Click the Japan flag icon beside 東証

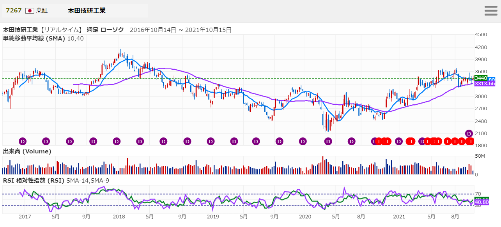30,11
